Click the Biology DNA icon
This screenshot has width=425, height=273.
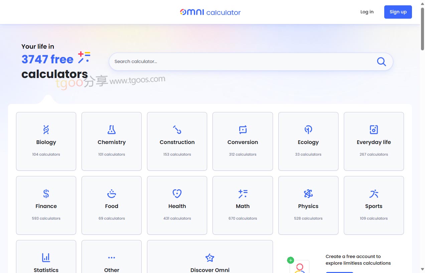pos(46,129)
